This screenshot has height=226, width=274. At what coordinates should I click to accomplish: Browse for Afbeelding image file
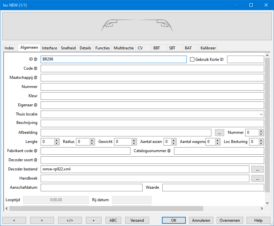click(x=219, y=132)
